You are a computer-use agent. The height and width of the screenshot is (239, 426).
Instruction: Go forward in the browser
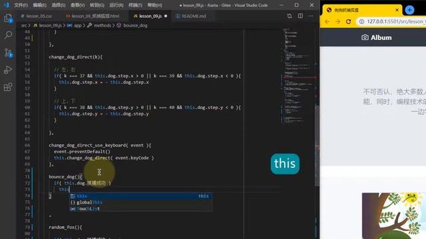tap(337, 22)
